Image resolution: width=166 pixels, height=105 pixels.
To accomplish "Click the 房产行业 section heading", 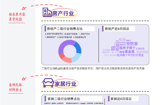I will point(63,13).
